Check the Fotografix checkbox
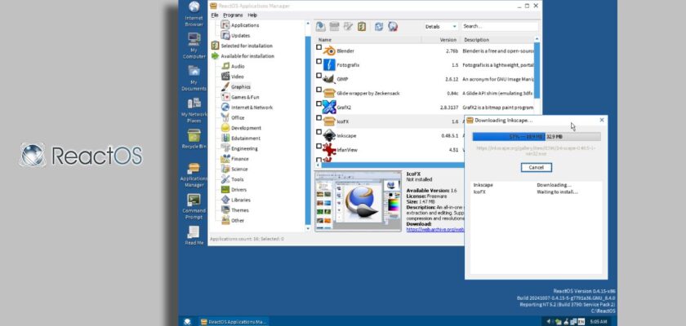The image size is (686, 326). [x=319, y=62]
